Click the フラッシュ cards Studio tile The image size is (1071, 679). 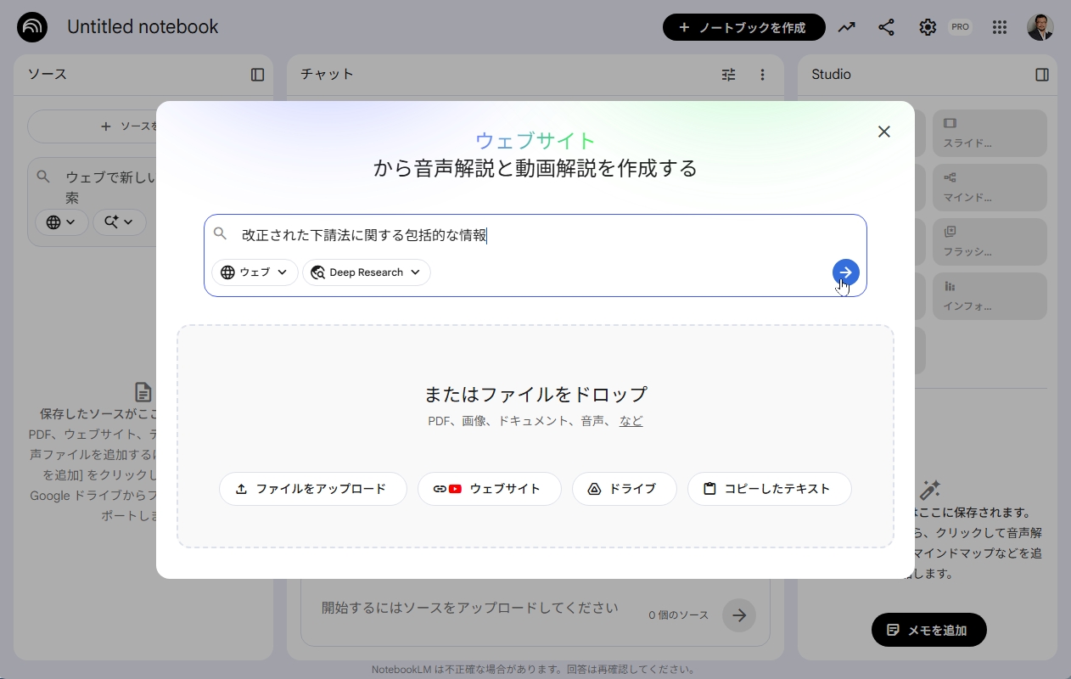990,242
